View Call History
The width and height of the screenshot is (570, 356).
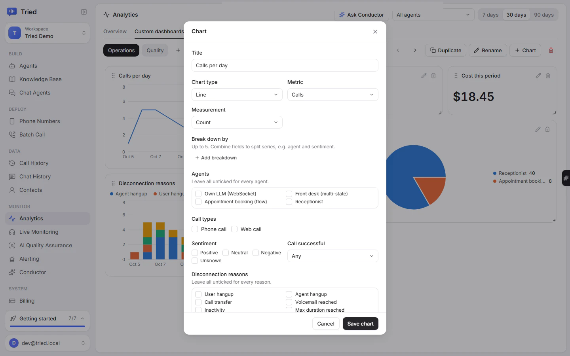pyautogui.click(x=47, y=163)
